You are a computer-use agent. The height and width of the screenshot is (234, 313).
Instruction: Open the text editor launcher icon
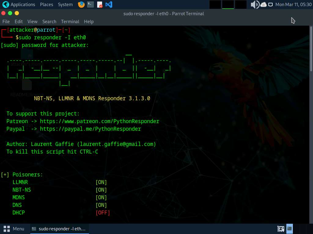[x=100, y=5]
